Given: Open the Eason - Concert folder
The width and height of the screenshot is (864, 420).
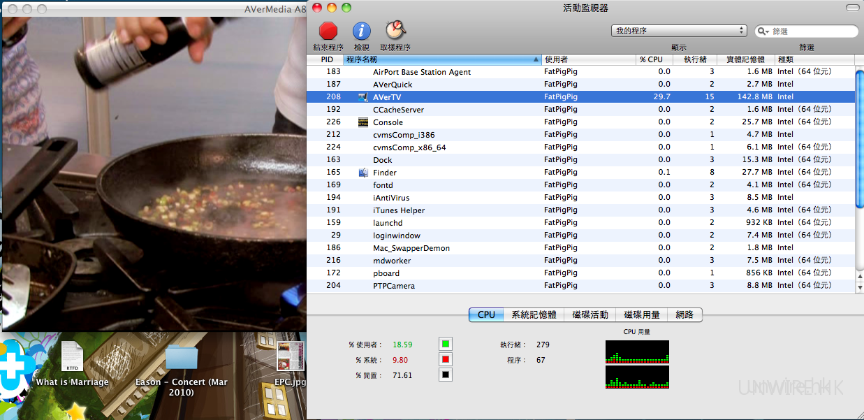Looking at the screenshot, I should coord(182,356).
